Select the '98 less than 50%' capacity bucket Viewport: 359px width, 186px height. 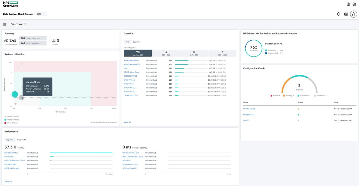(x=137, y=53)
